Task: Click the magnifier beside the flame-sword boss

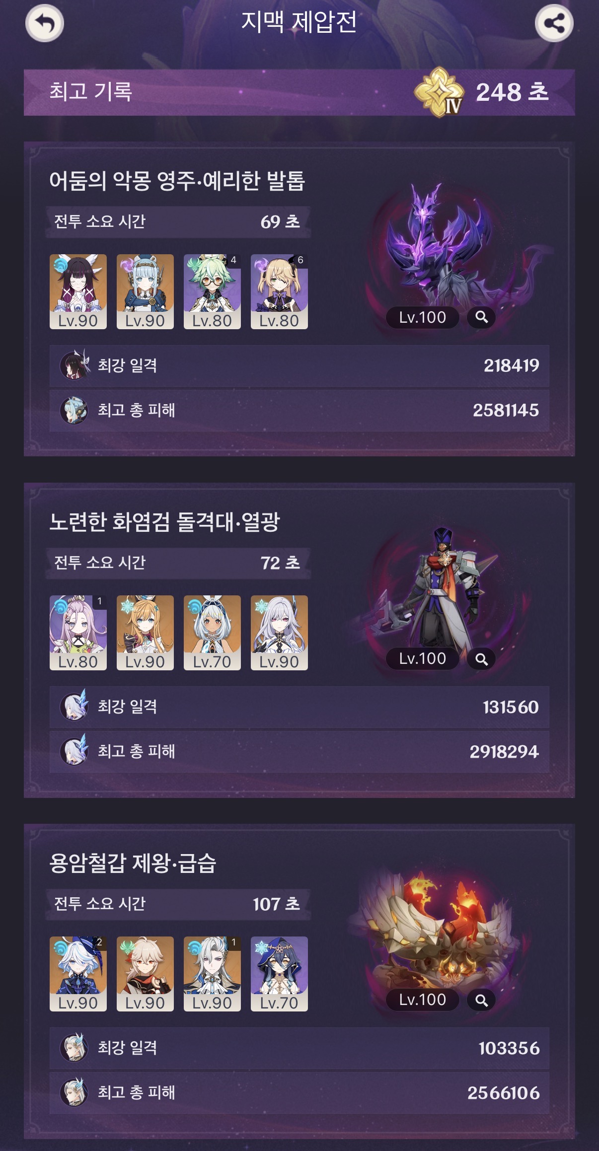Action: (481, 659)
